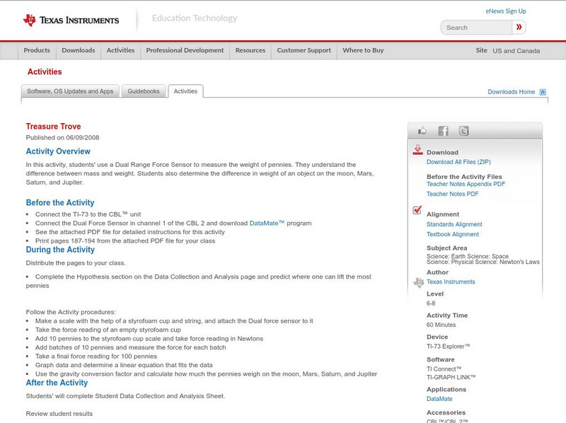Click the Activity Overview heading
This screenshot has height=423, width=566.
click(58, 151)
